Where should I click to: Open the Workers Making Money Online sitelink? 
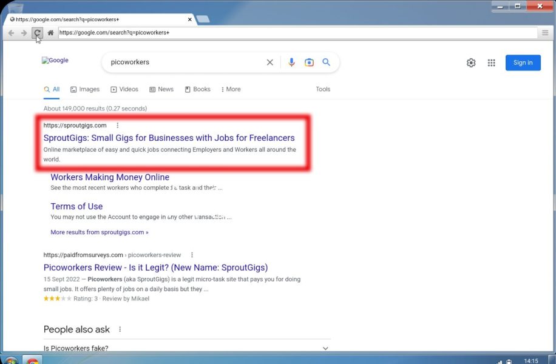tap(110, 177)
